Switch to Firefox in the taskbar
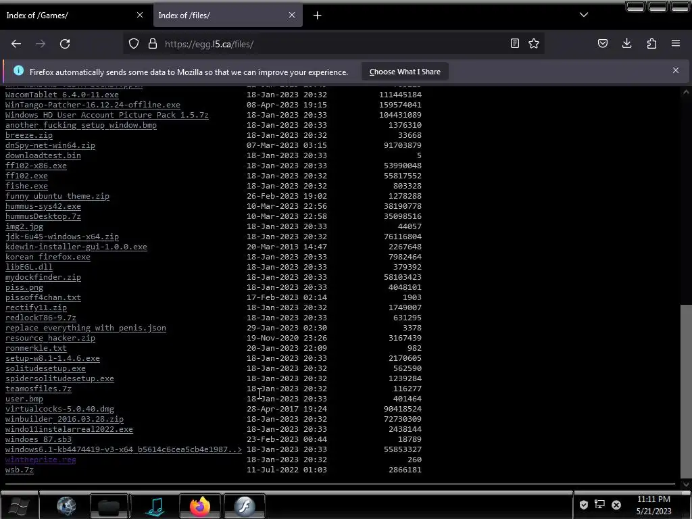 (x=200, y=505)
